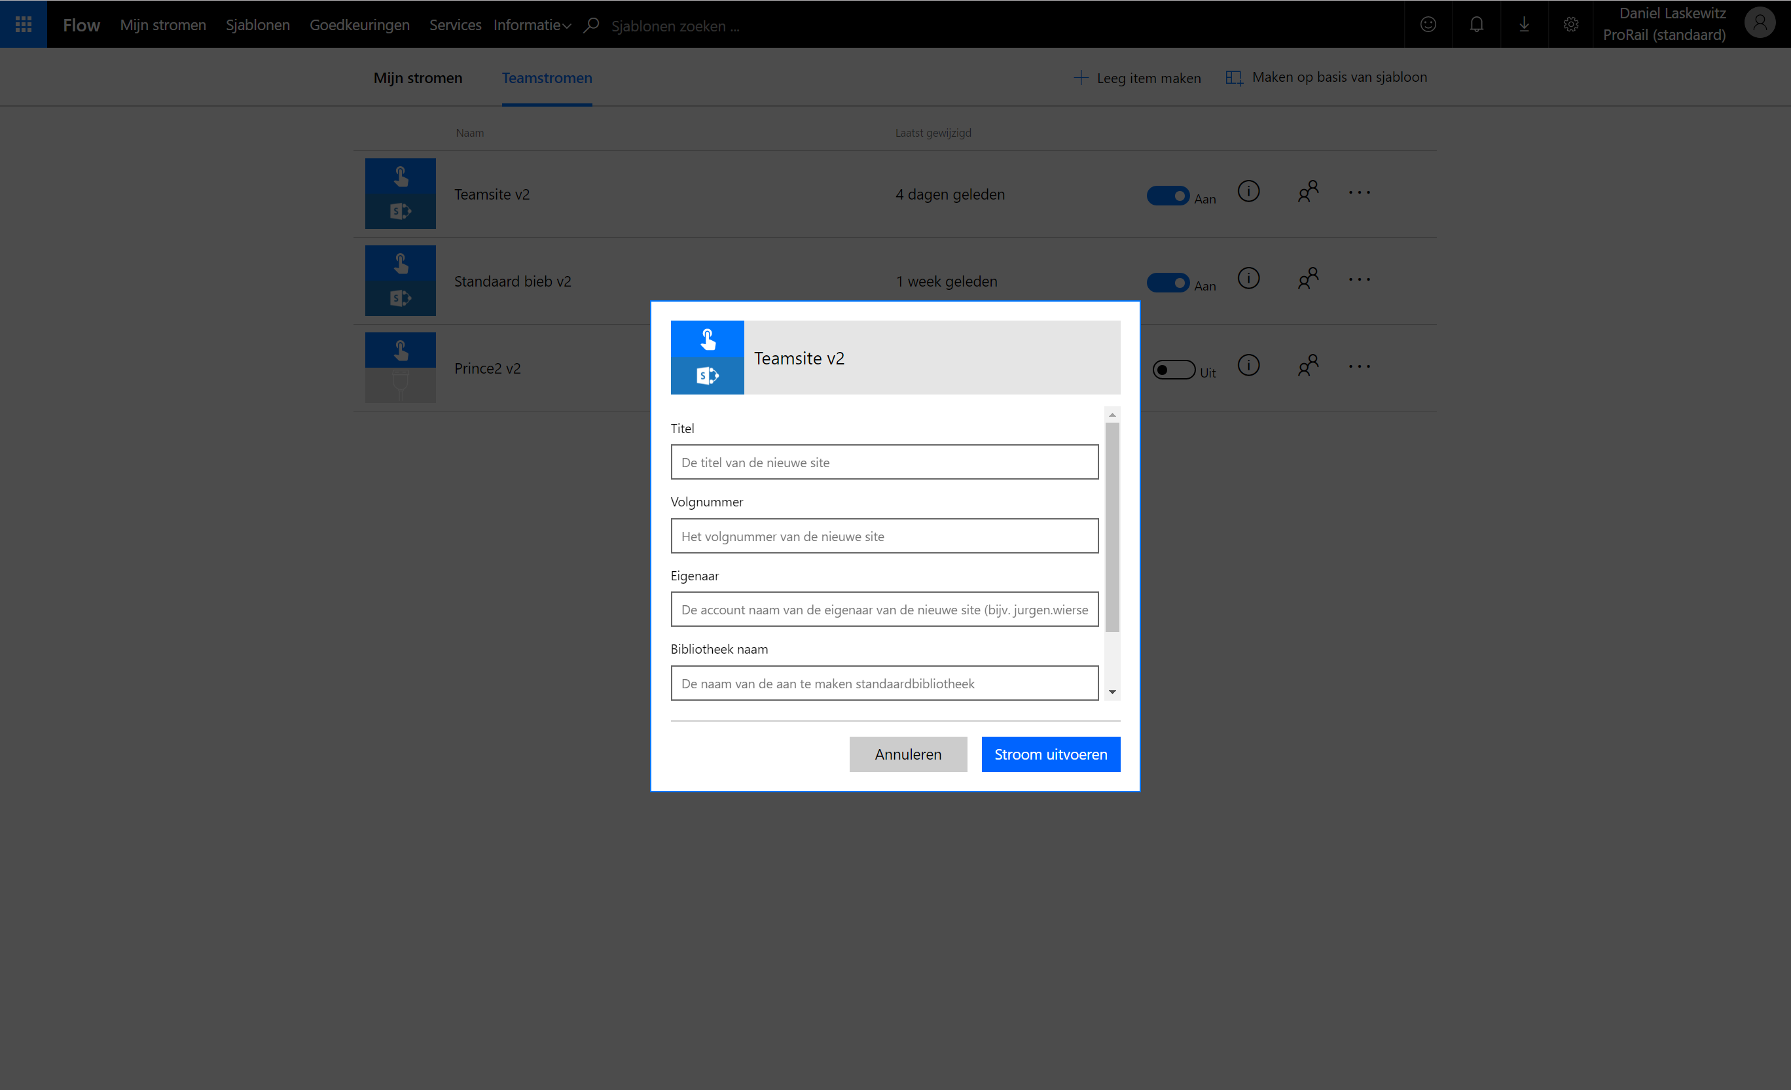
Task: Open the app launcher waffle icon
Action: point(24,24)
